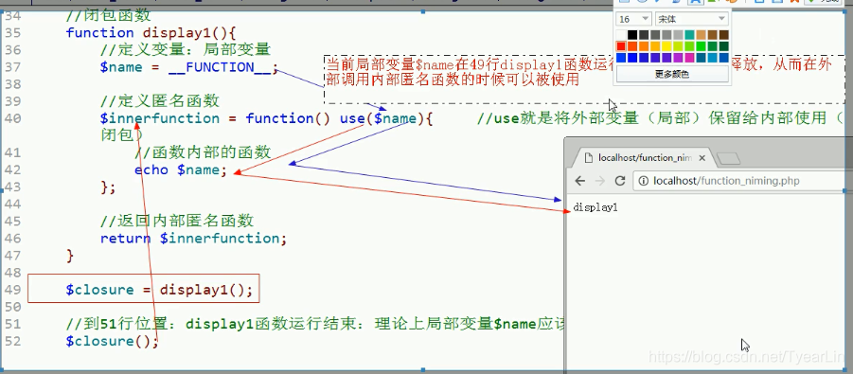853x374 pixels.
Task: Click the '//use就是将外部变量' comment
Action: 659,118
